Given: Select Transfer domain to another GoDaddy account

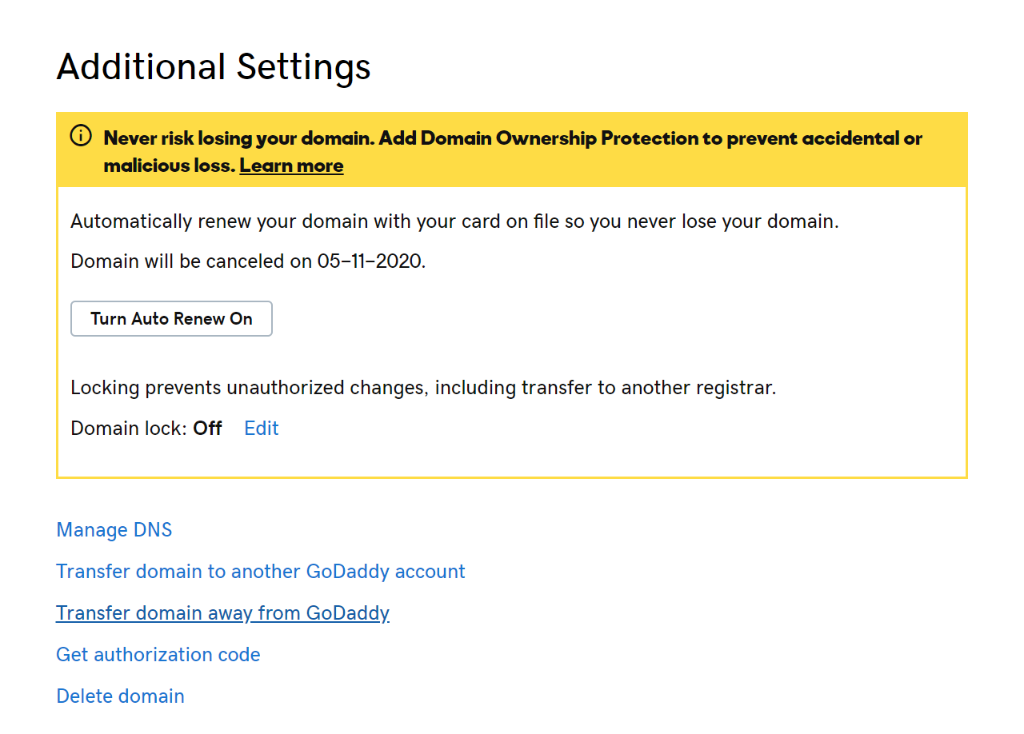Looking at the screenshot, I should pos(260,572).
